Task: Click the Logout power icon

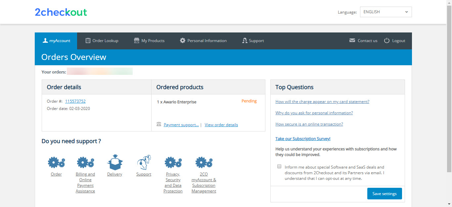Action: [x=387, y=40]
